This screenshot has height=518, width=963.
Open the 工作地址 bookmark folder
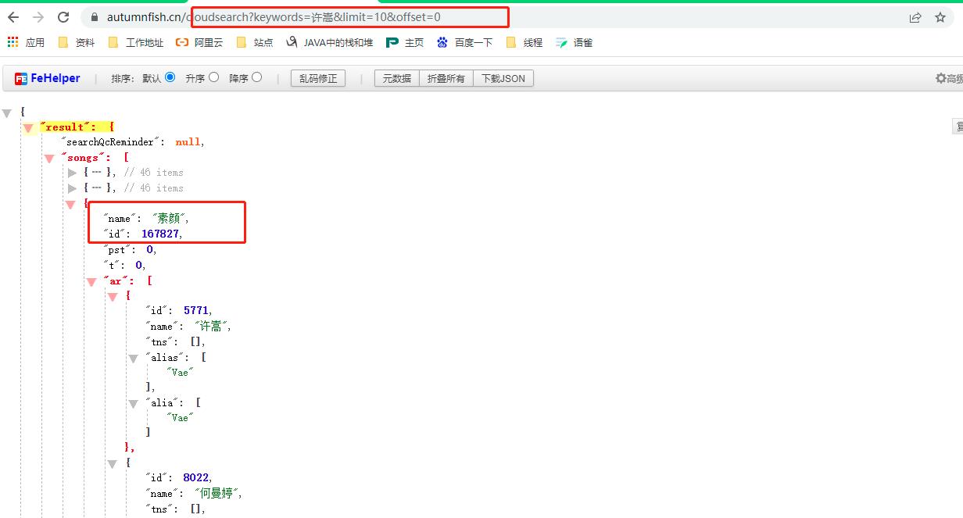coord(136,42)
